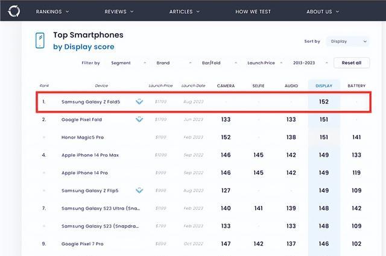
Task: Click Audio score 138 for Honor Magic5 Pro
Action: 291,137
